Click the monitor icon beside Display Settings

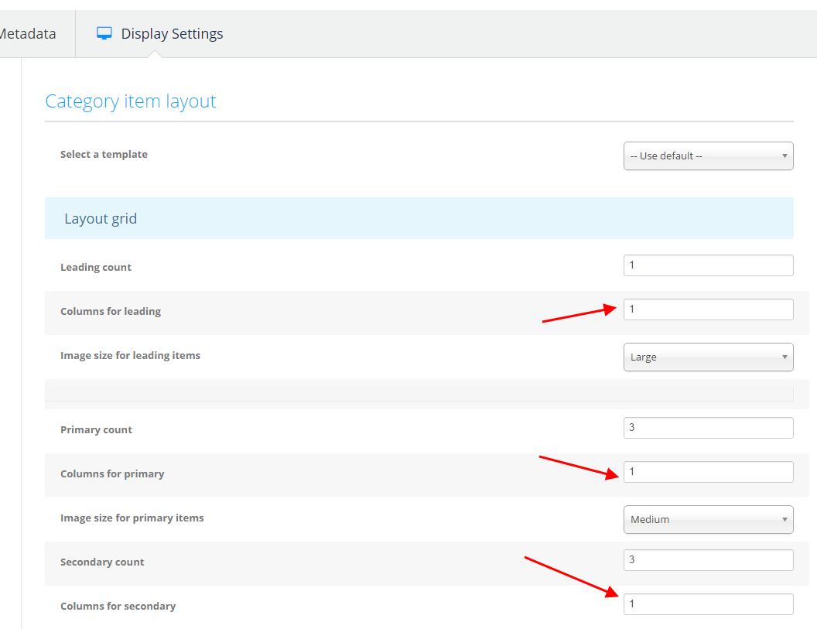point(104,33)
